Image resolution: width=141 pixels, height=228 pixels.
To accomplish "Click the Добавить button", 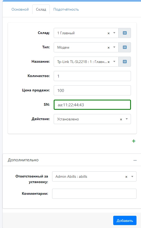I will pos(125,221).
